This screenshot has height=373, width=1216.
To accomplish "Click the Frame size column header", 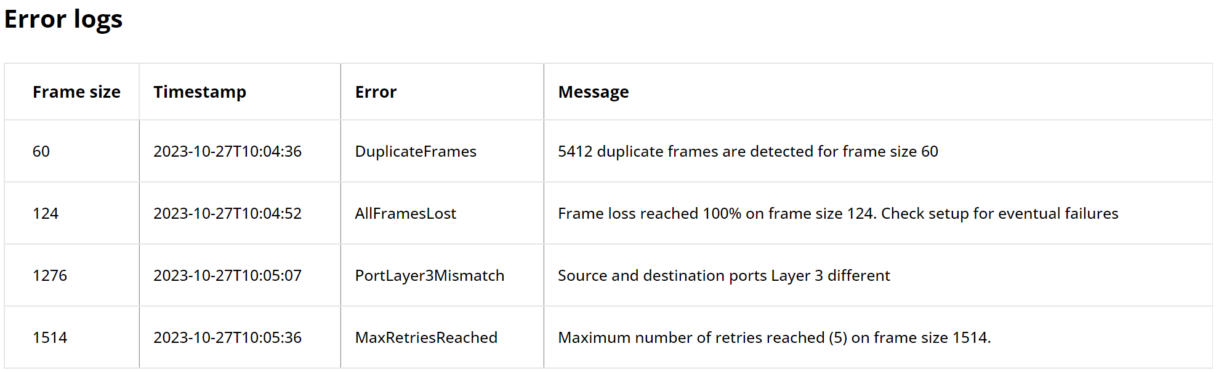I will 76,92.
